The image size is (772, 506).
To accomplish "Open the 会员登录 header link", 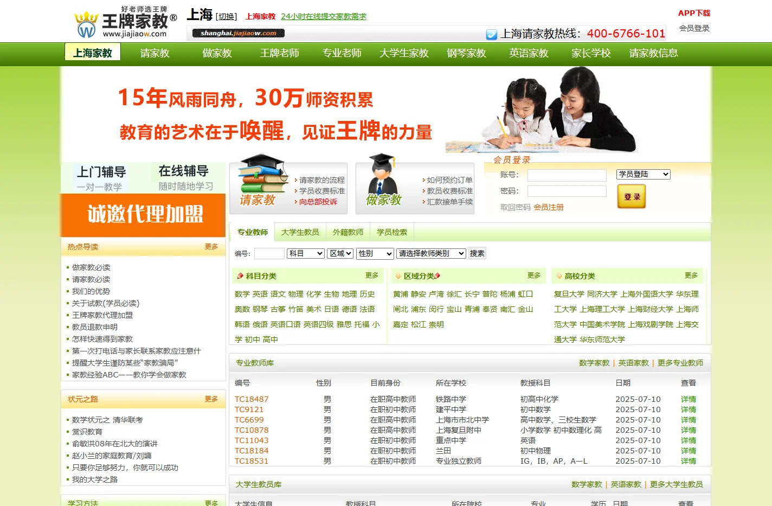I will [x=694, y=28].
